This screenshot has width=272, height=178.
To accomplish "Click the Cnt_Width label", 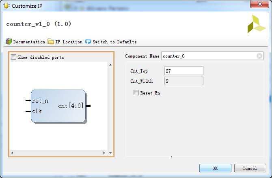I will pos(142,81).
